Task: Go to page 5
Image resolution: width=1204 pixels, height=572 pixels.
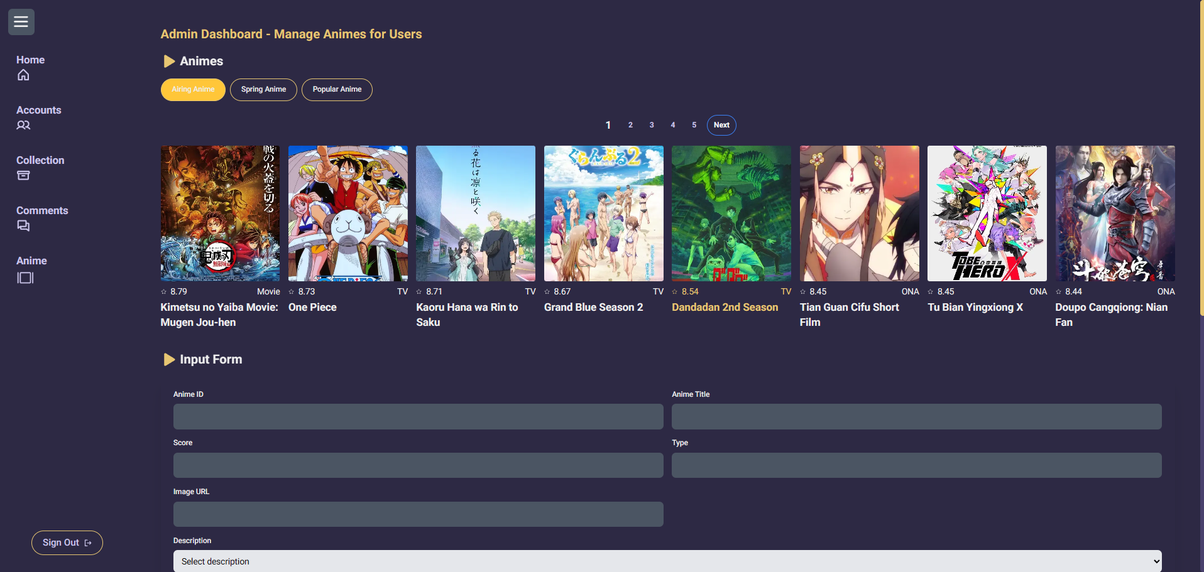Action: click(694, 126)
